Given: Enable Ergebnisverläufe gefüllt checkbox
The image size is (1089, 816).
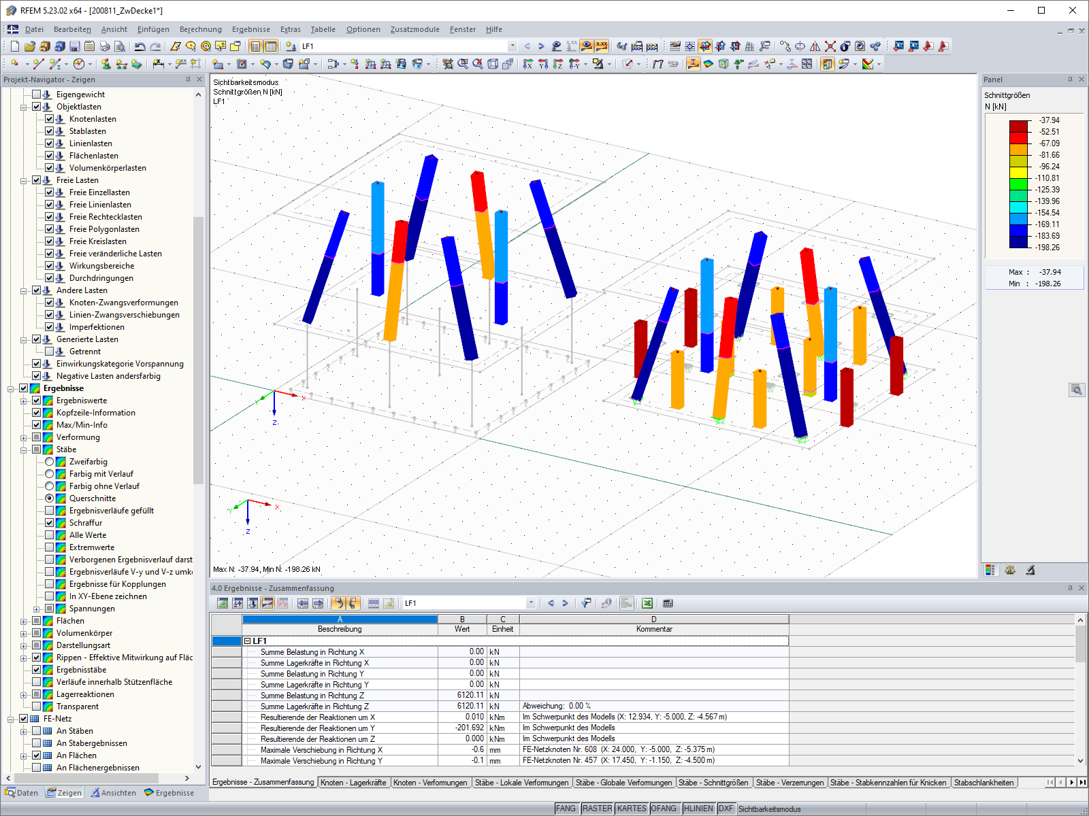Looking at the screenshot, I should tap(50, 511).
